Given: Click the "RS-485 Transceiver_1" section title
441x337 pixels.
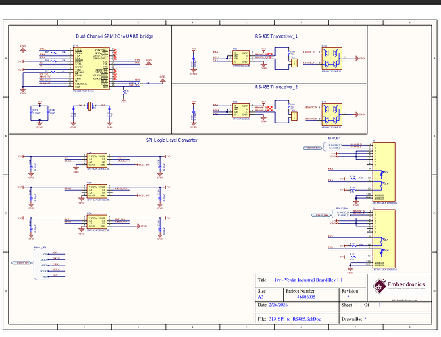Looking at the screenshot, I should tap(276, 36).
